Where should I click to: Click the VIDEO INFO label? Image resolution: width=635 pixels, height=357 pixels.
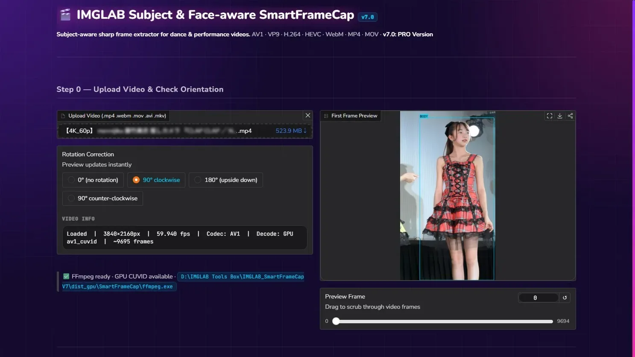coord(79,219)
